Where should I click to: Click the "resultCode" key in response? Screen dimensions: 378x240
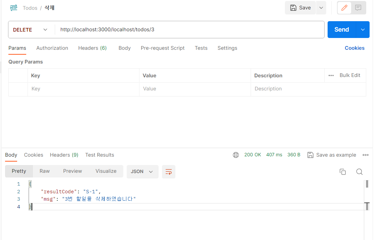click(58, 192)
